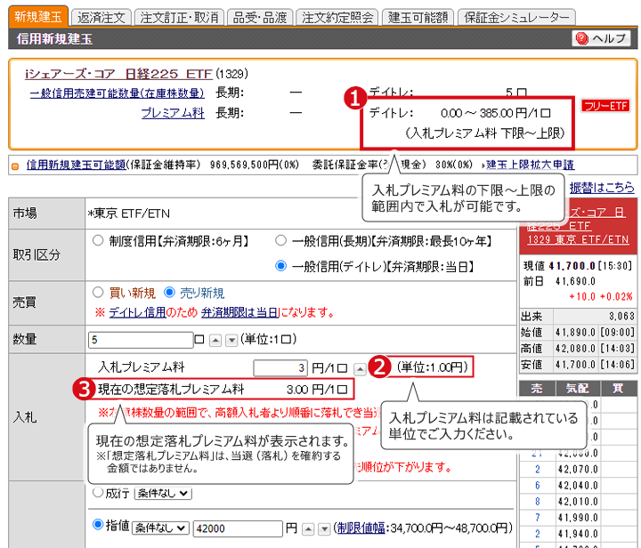Viewport: 641px width, 548px height.
Task: Raise bid premium with up arrow
Action: tap(360, 368)
